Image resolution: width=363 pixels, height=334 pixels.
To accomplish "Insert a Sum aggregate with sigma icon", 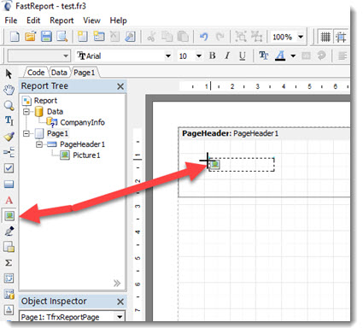I will [9, 262].
